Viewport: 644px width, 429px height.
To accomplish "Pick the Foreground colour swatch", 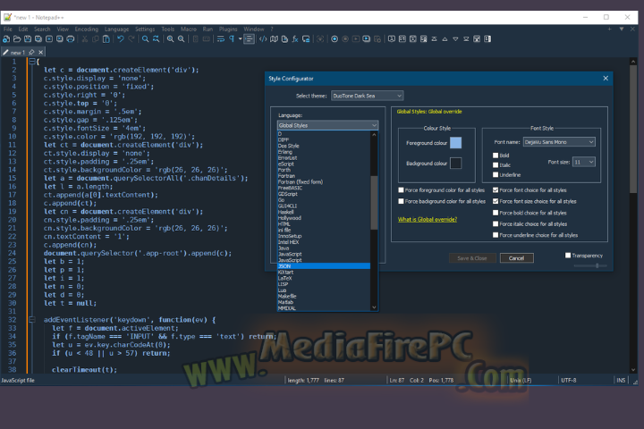I will 455,143.
